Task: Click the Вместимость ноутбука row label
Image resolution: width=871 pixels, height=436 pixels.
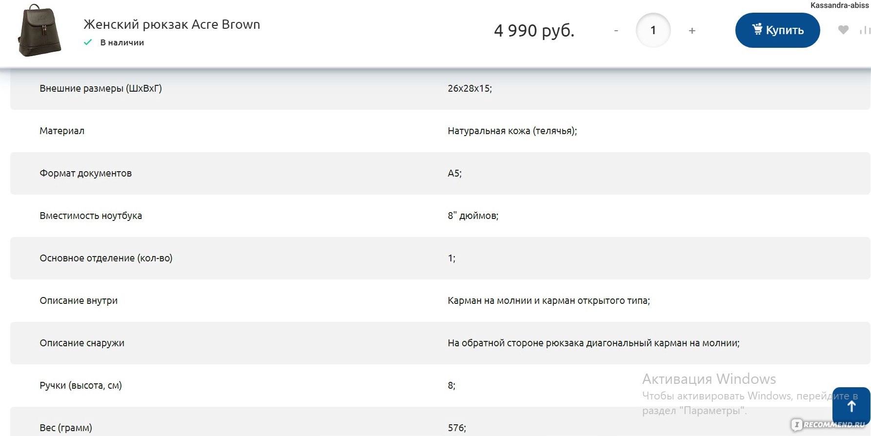Action: click(x=91, y=216)
